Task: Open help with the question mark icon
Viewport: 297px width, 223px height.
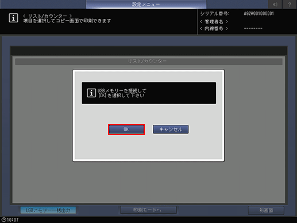Action: click(290, 4)
